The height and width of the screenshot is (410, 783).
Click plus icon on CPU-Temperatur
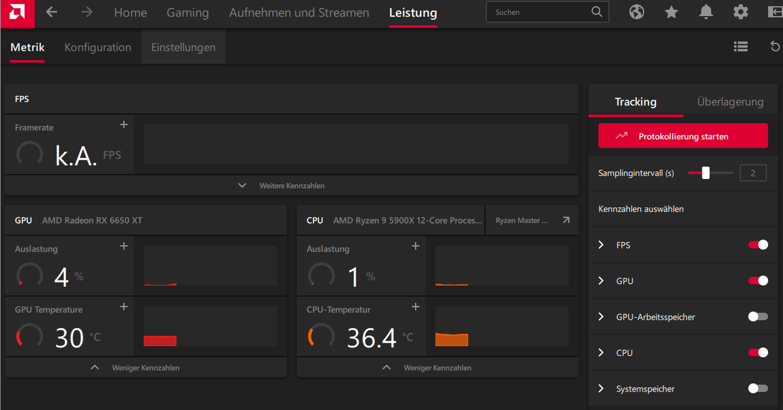[x=416, y=307]
